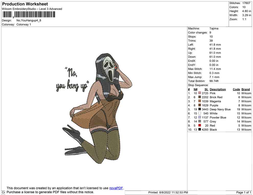Click the Stops value 10

click(211, 37)
